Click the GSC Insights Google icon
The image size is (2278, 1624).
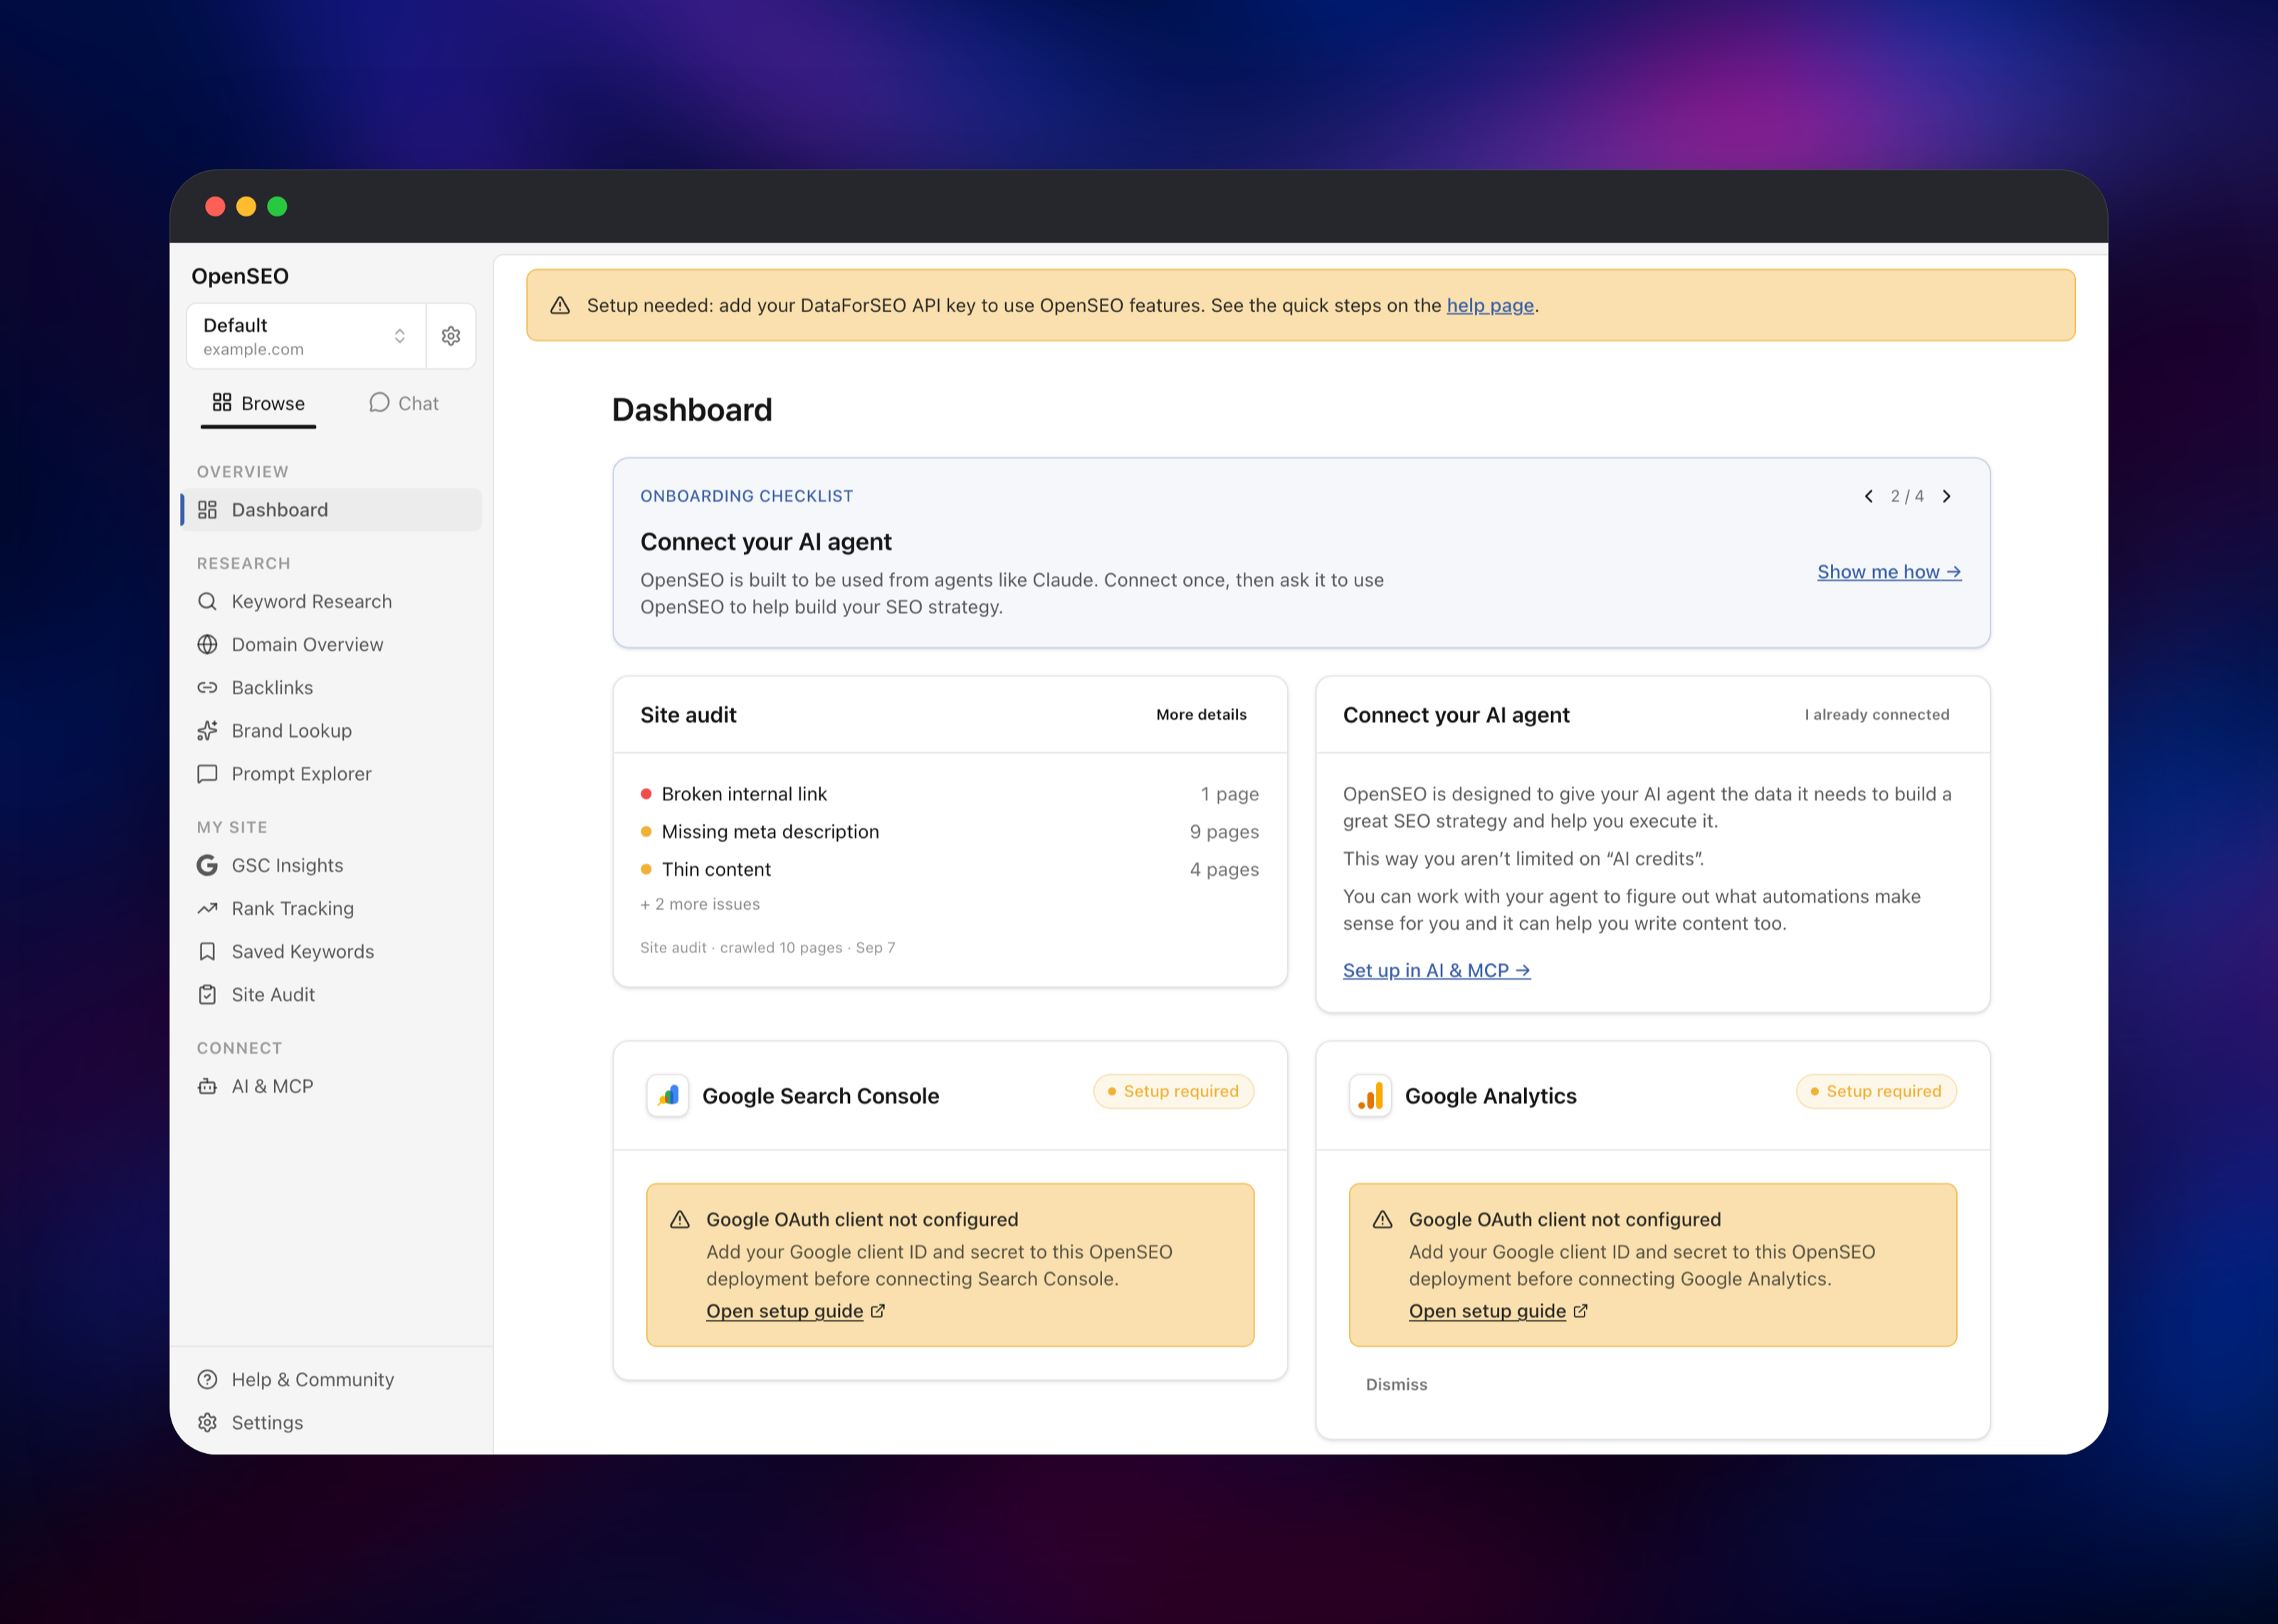coord(207,865)
